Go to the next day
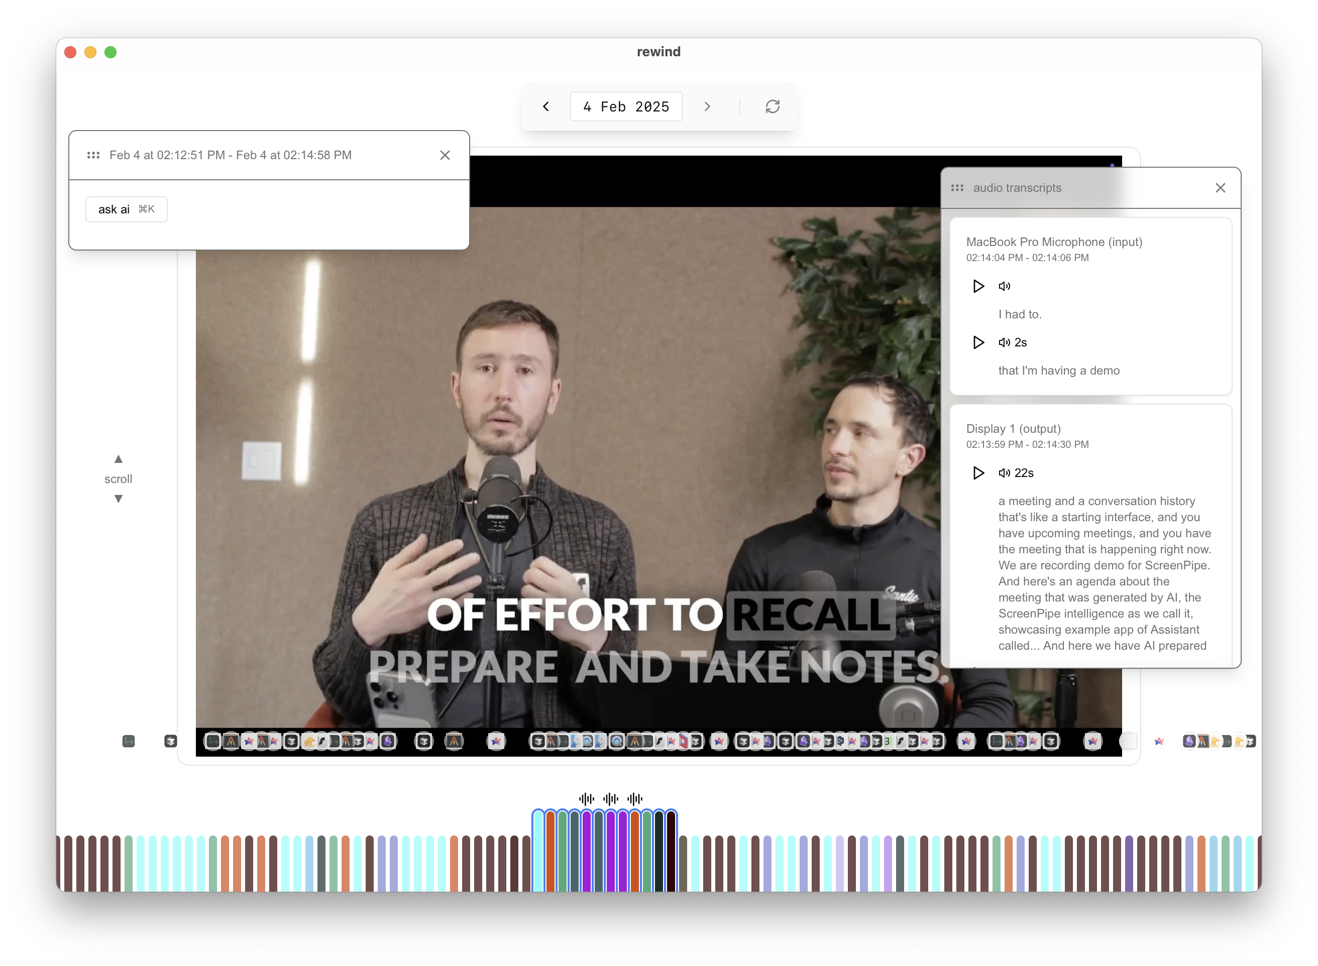 pos(707,106)
